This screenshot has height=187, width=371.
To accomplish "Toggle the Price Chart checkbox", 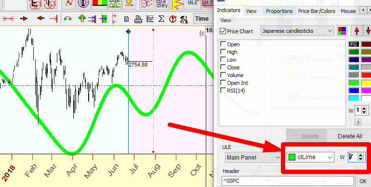I will pos(223,31).
